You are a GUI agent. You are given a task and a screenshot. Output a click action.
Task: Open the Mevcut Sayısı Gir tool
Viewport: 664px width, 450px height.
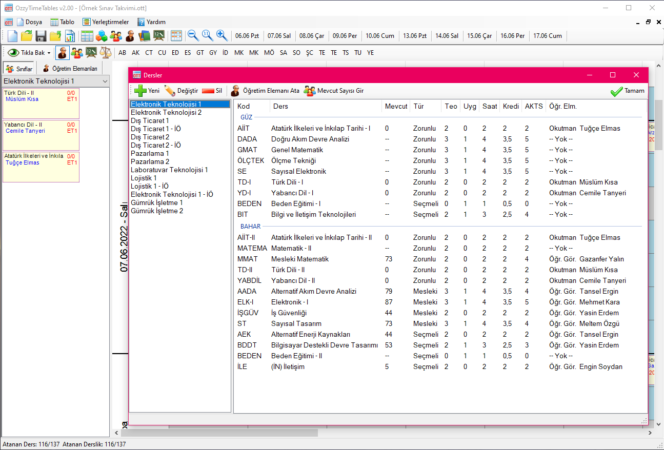[x=333, y=91]
